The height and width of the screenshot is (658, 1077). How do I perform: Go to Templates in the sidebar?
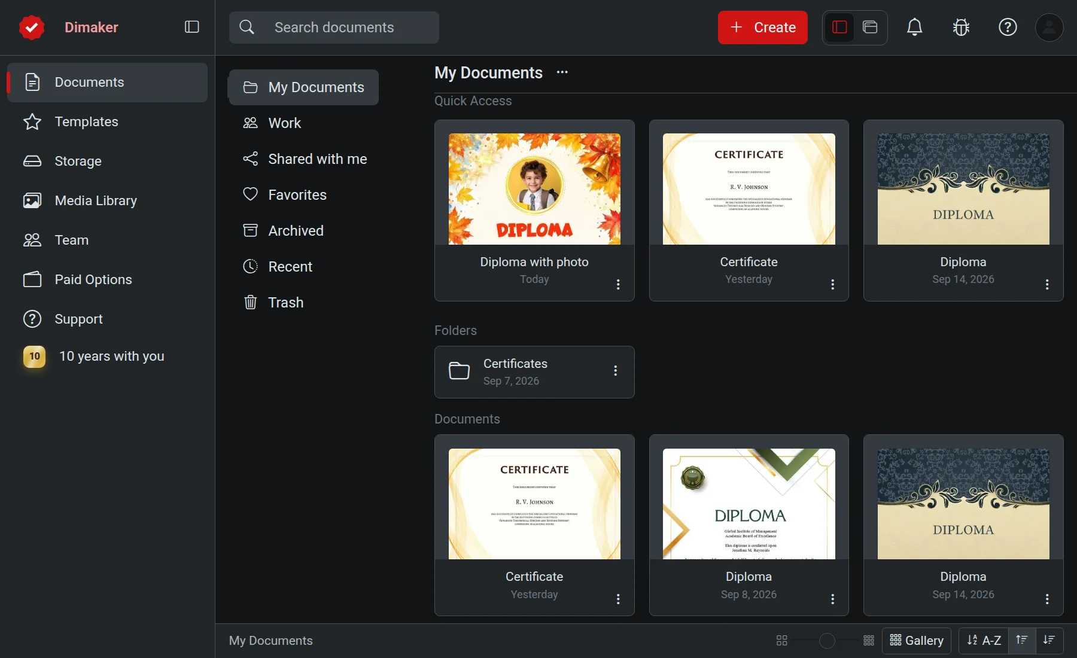pyautogui.click(x=108, y=121)
